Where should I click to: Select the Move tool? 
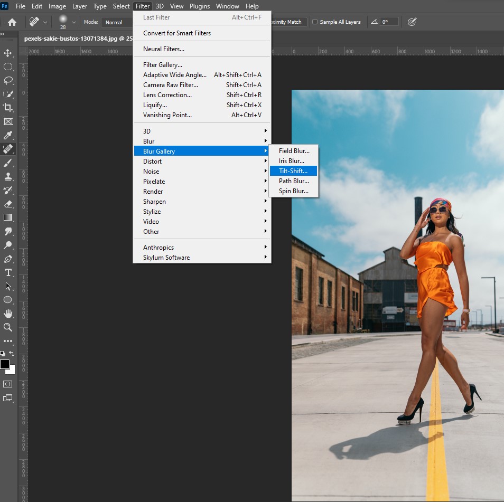coord(8,53)
